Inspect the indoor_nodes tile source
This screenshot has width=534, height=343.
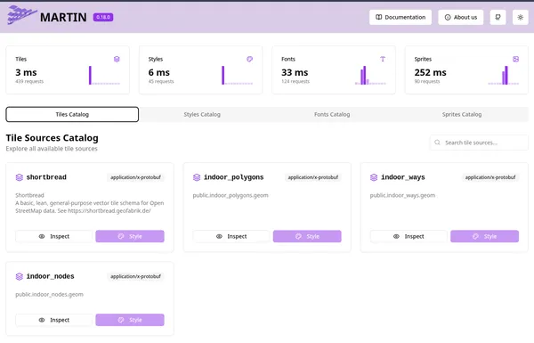[x=53, y=320]
